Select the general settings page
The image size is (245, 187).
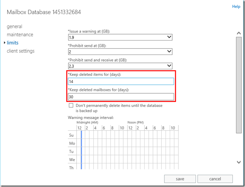click(x=14, y=27)
